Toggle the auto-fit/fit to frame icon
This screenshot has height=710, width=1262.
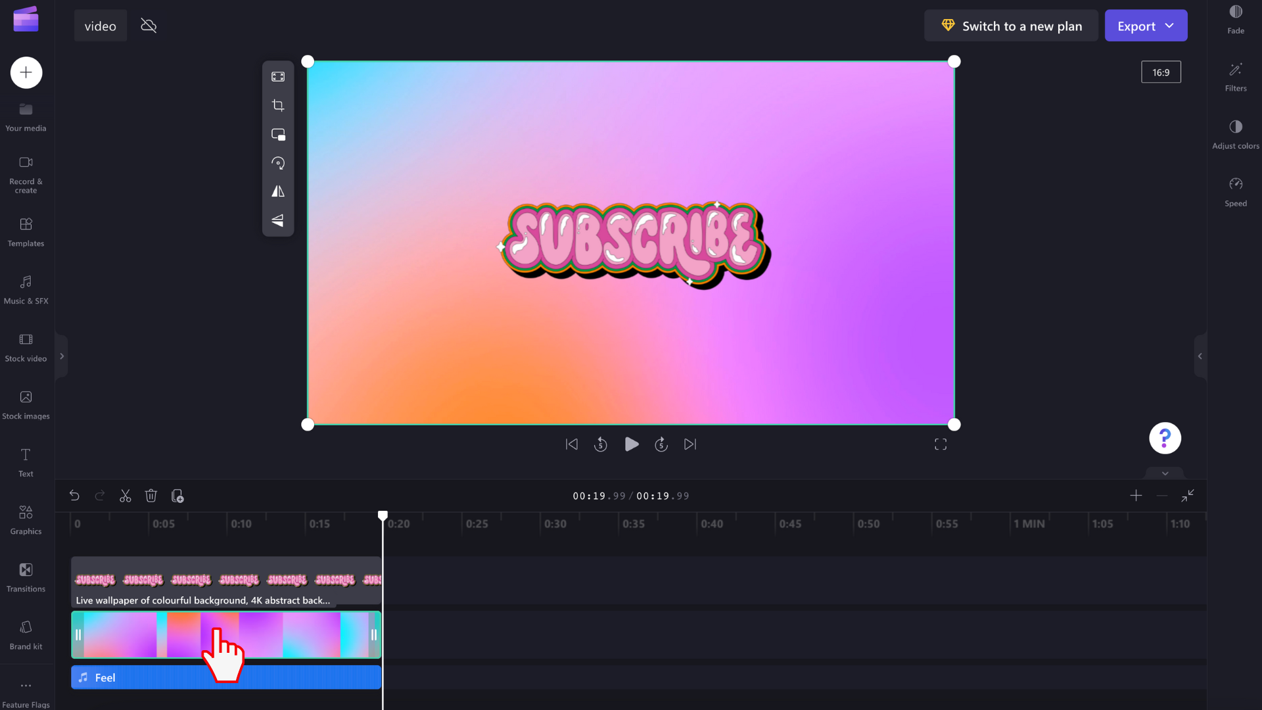278,77
